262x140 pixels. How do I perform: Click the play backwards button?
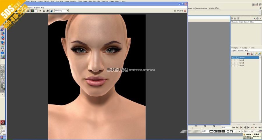245,127
